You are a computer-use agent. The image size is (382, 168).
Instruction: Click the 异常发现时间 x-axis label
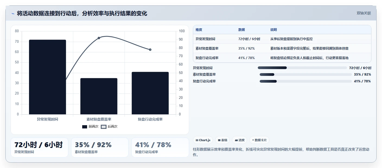(47, 119)
